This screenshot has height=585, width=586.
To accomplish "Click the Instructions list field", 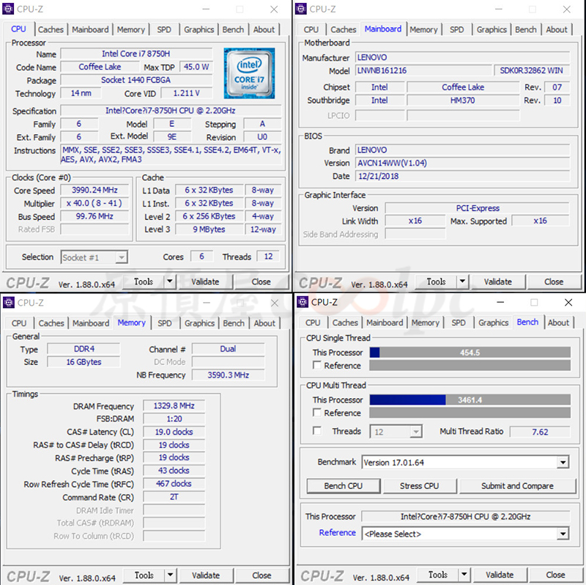I will (171, 155).
